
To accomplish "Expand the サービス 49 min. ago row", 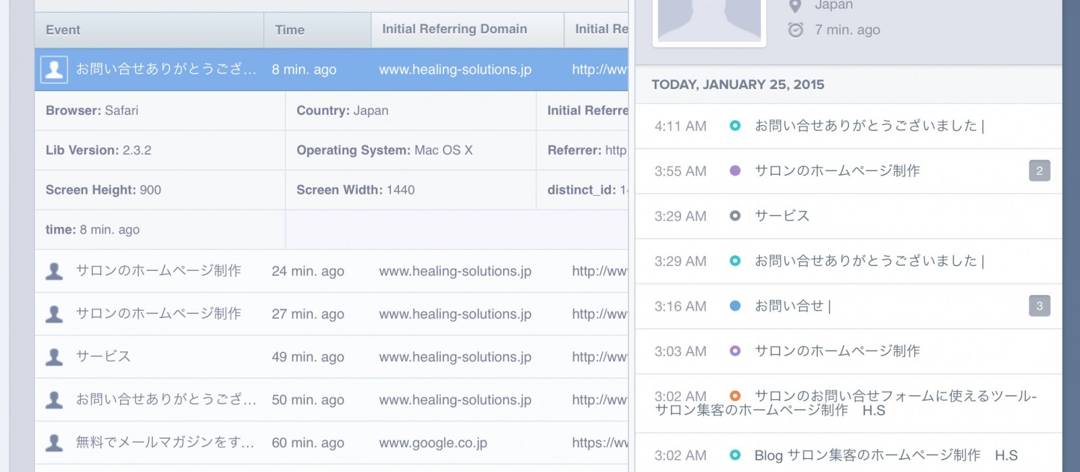I will pos(331,357).
